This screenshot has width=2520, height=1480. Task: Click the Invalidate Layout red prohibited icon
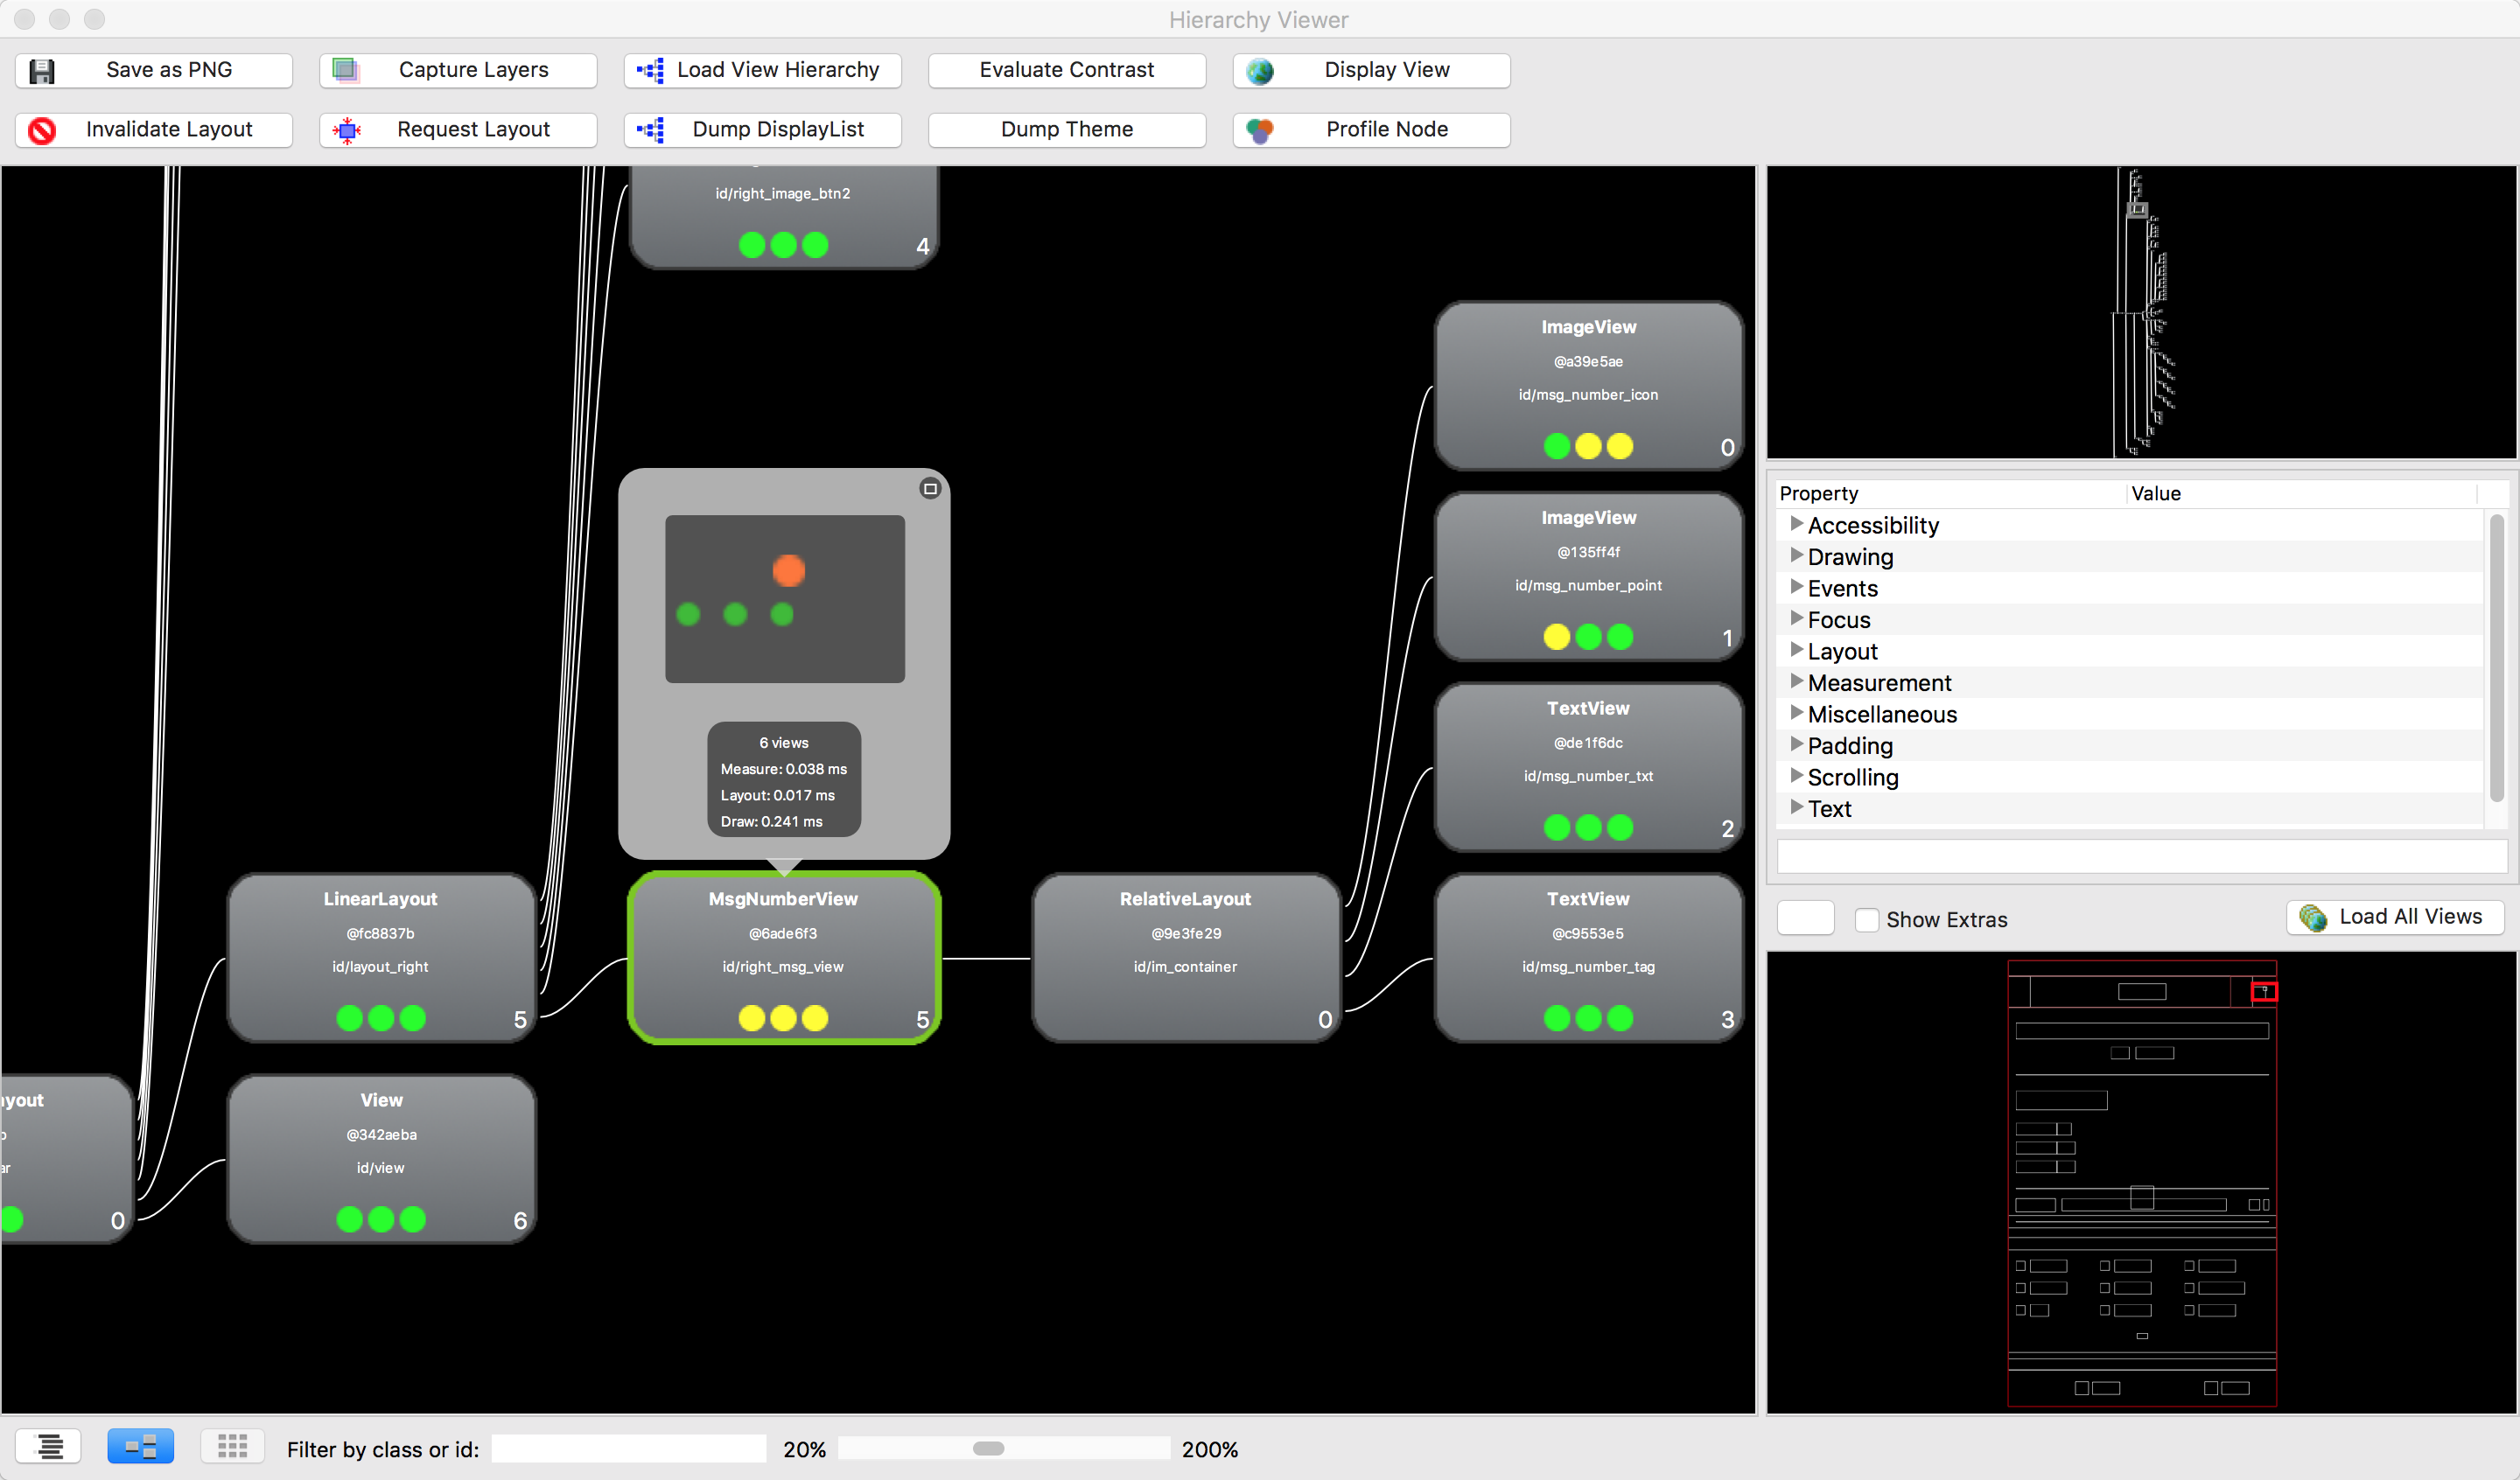(x=42, y=130)
